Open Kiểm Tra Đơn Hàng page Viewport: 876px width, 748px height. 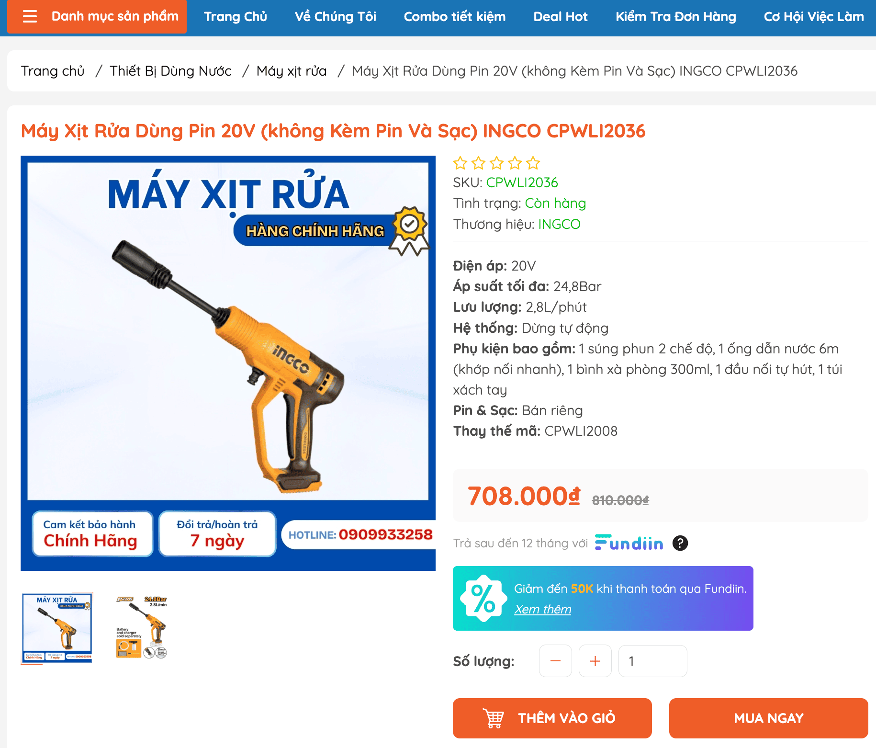(x=676, y=17)
